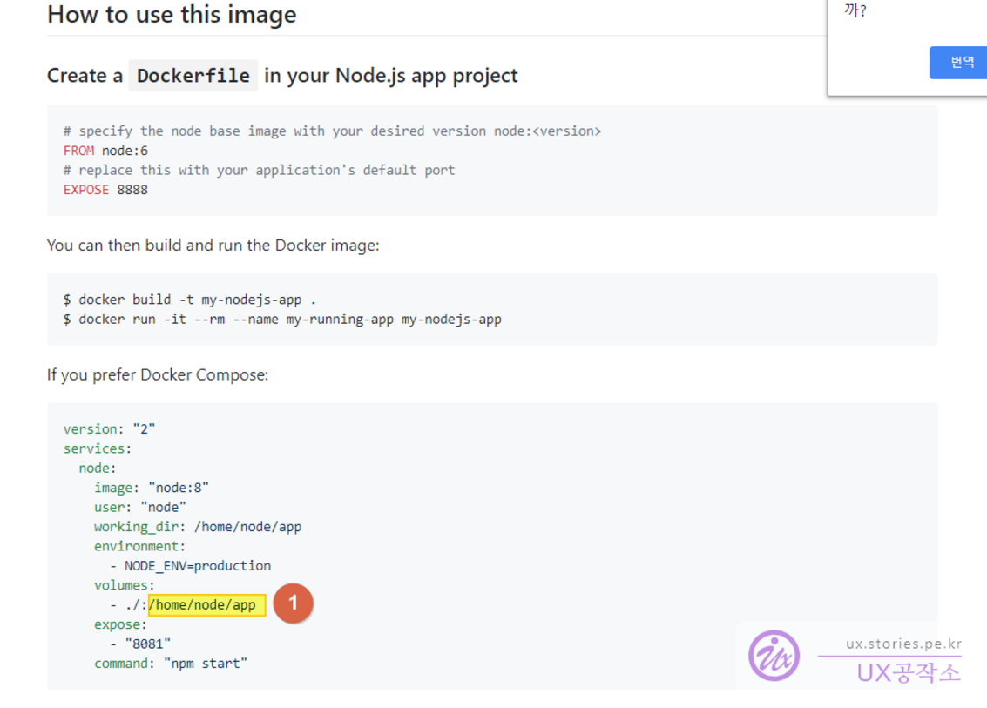
Task: Click the working_dir line in compose file
Action: tap(198, 527)
